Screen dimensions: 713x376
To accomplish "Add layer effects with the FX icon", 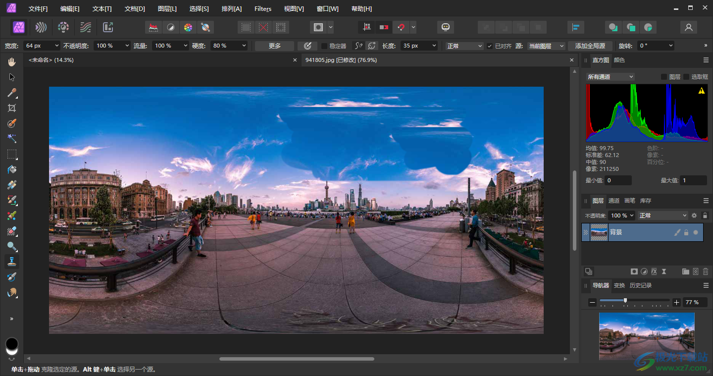I will 654,271.
